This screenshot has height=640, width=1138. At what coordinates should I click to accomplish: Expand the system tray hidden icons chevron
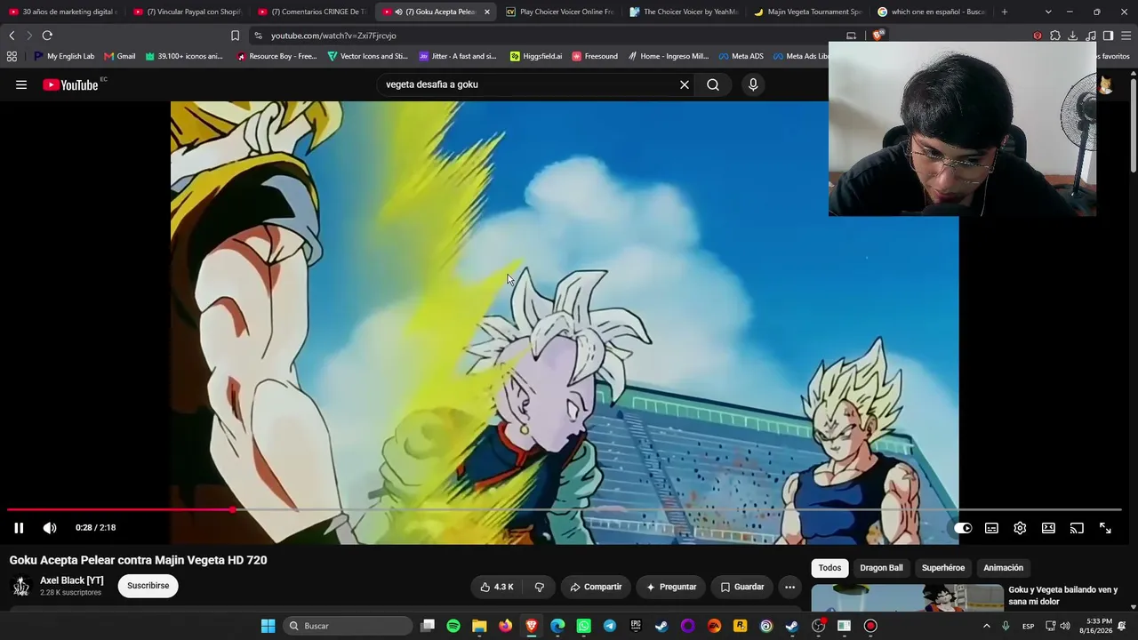(x=986, y=626)
